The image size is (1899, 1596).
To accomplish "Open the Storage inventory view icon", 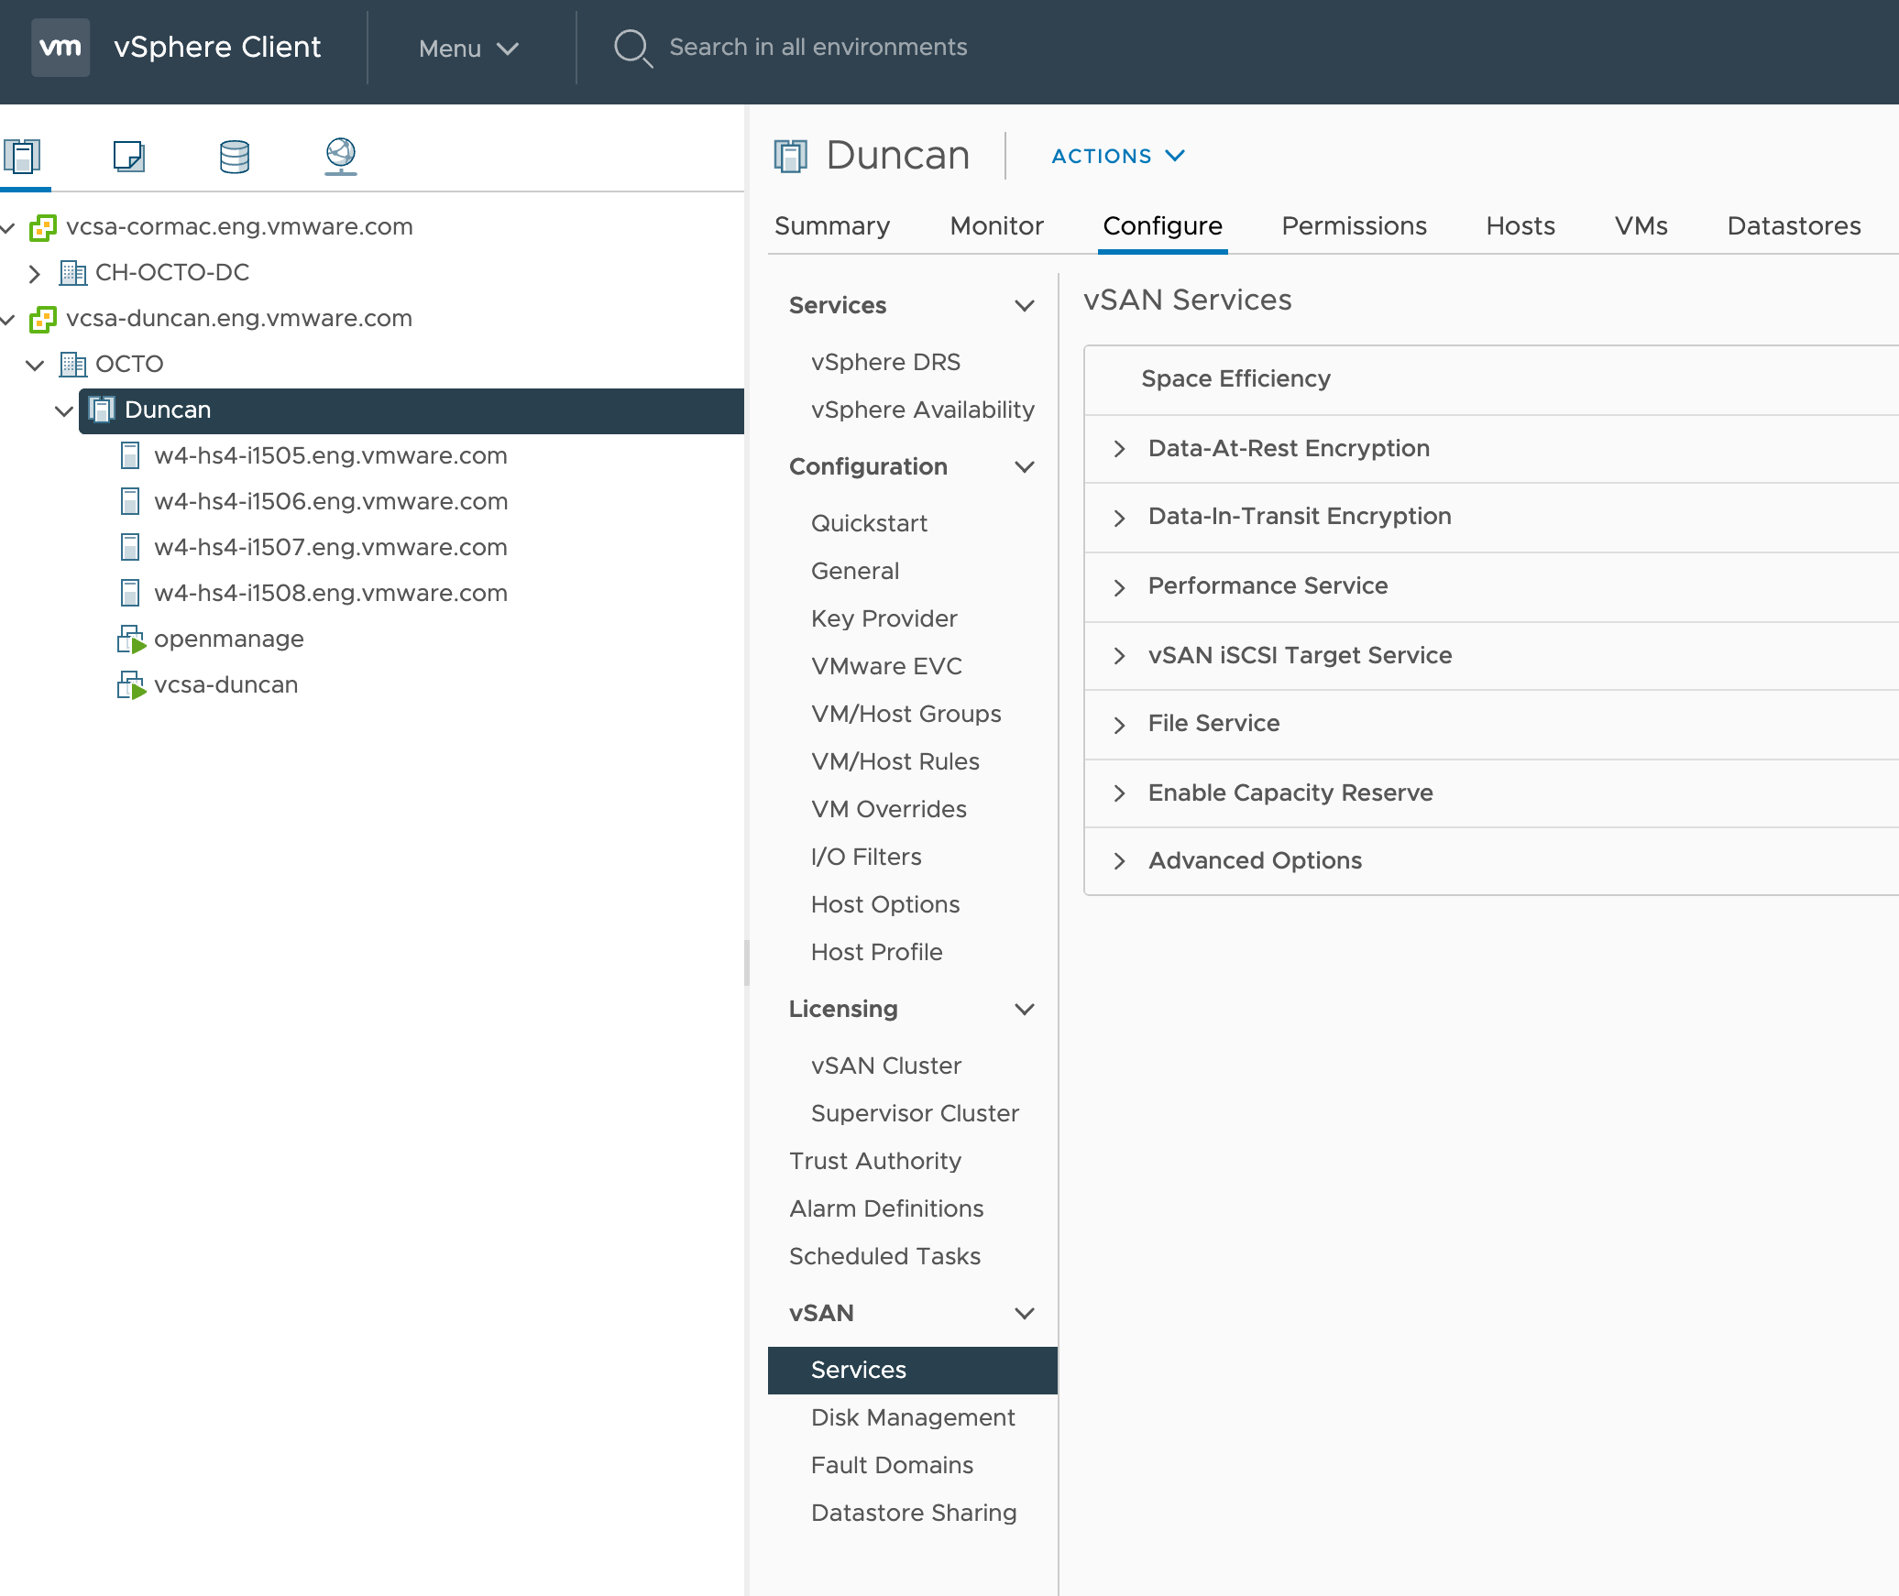I will click(x=235, y=156).
